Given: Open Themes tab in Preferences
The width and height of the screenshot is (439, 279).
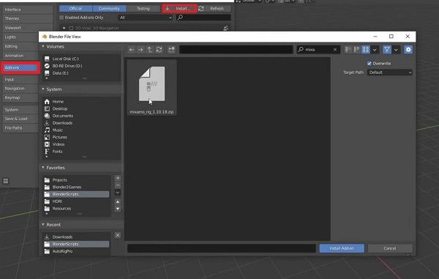Looking at the screenshot, I should [27, 18].
